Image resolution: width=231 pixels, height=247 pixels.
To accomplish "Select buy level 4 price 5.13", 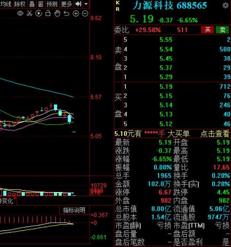I will (166, 114).
